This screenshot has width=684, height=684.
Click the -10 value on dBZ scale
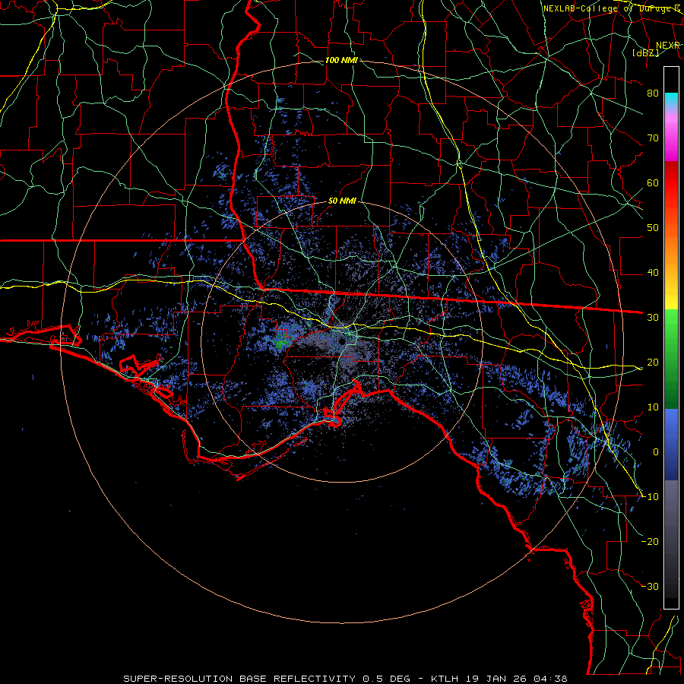(650, 497)
